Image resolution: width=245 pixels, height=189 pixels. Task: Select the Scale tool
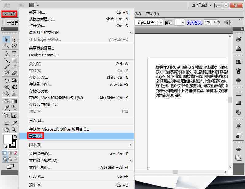14,81
